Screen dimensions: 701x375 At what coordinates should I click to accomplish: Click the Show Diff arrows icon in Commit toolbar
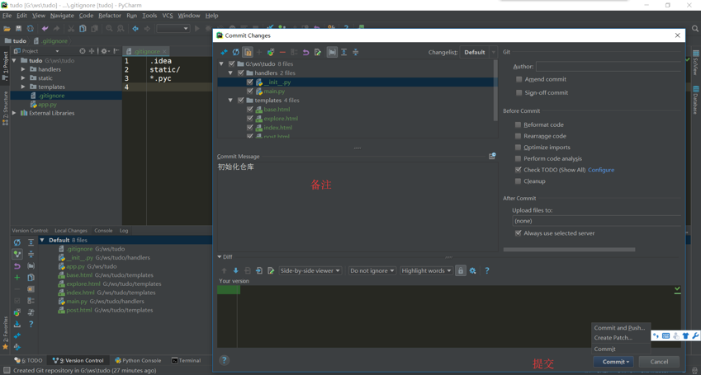point(225,52)
